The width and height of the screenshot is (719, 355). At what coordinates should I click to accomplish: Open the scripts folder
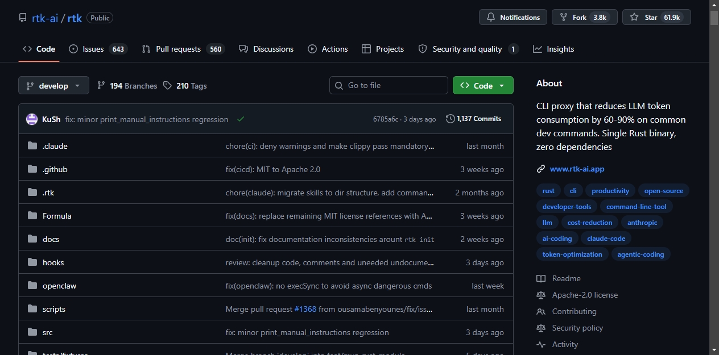tap(54, 309)
